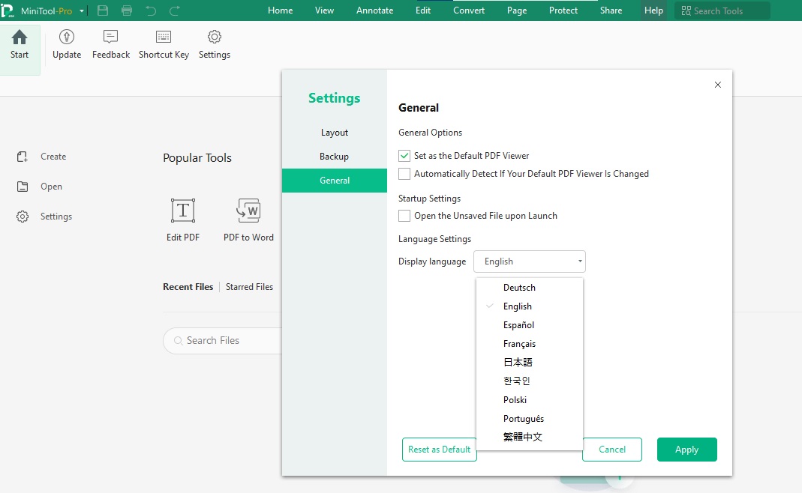Launch the PDF to Word tool

(x=248, y=211)
